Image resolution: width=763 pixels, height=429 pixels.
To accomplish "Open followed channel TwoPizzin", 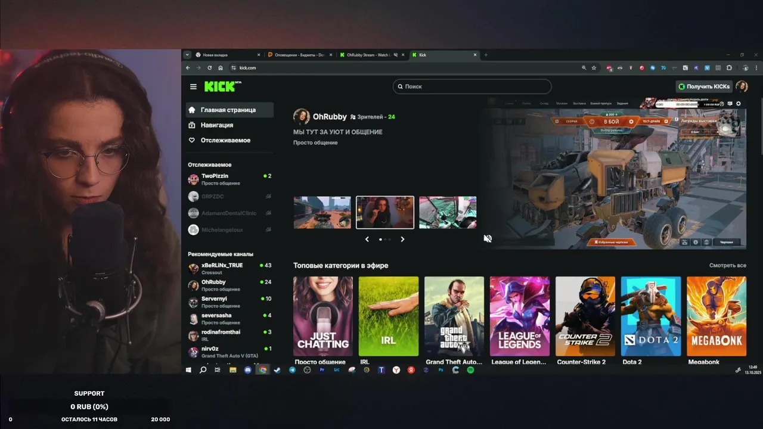I will point(229,179).
